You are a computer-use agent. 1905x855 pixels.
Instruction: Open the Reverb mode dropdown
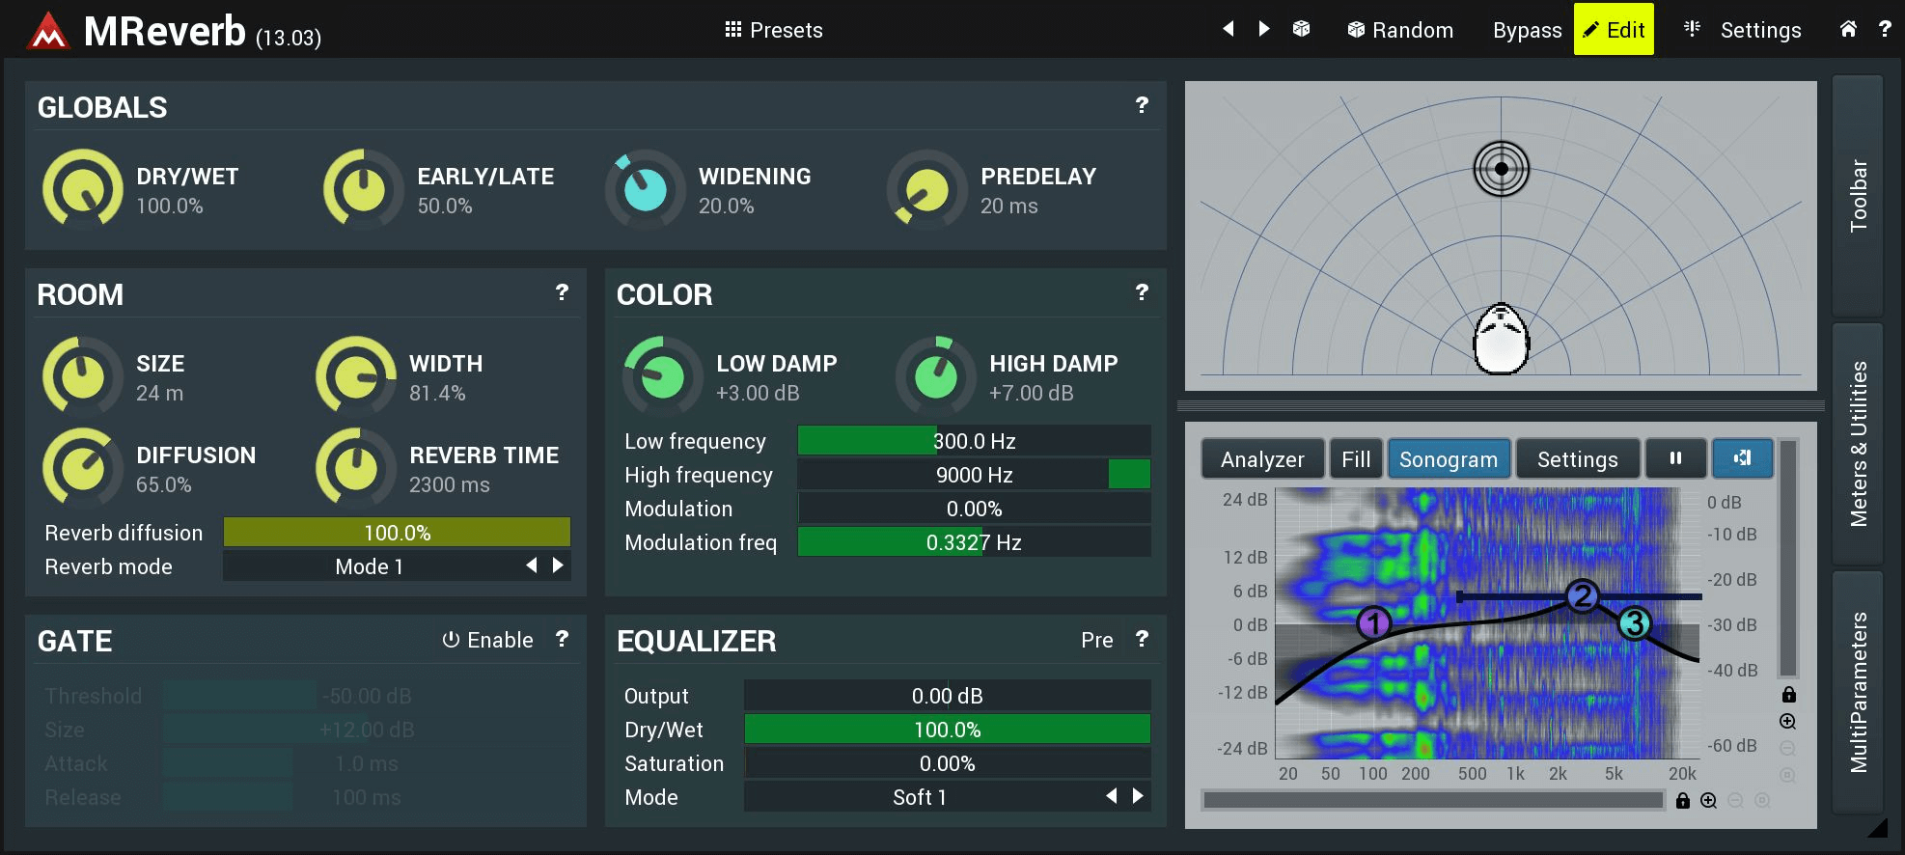[x=369, y=566]
